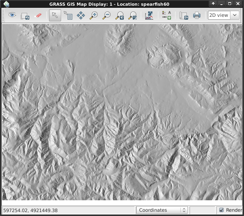Select the Pointer tool

(55, 15)
